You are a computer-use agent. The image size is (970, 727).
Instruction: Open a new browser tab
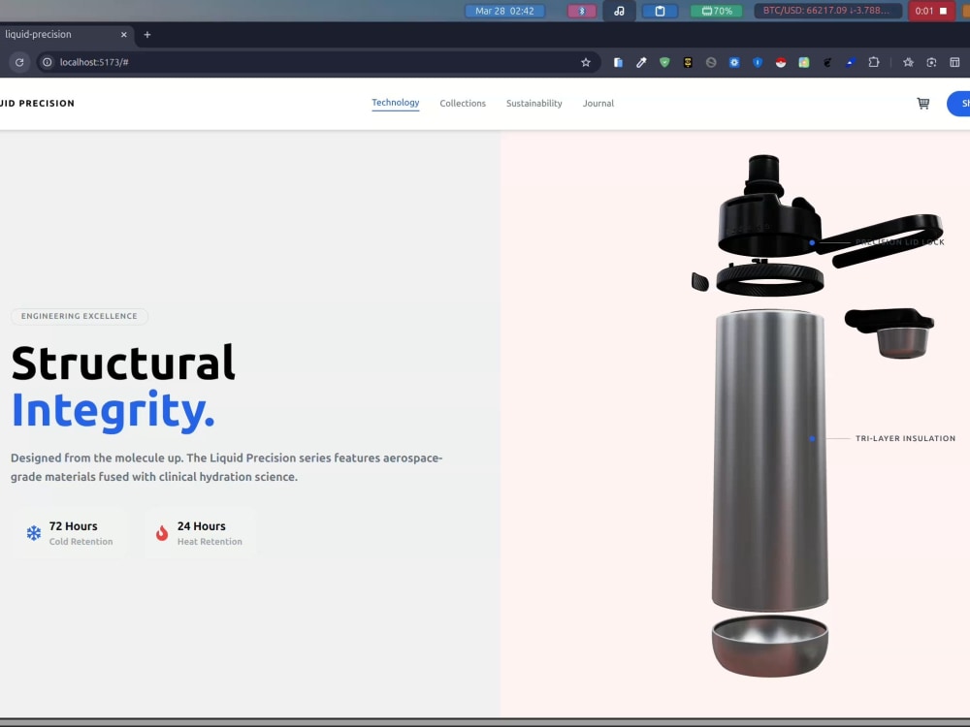(x=147, y=35)
